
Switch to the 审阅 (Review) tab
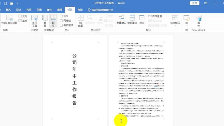60,10
